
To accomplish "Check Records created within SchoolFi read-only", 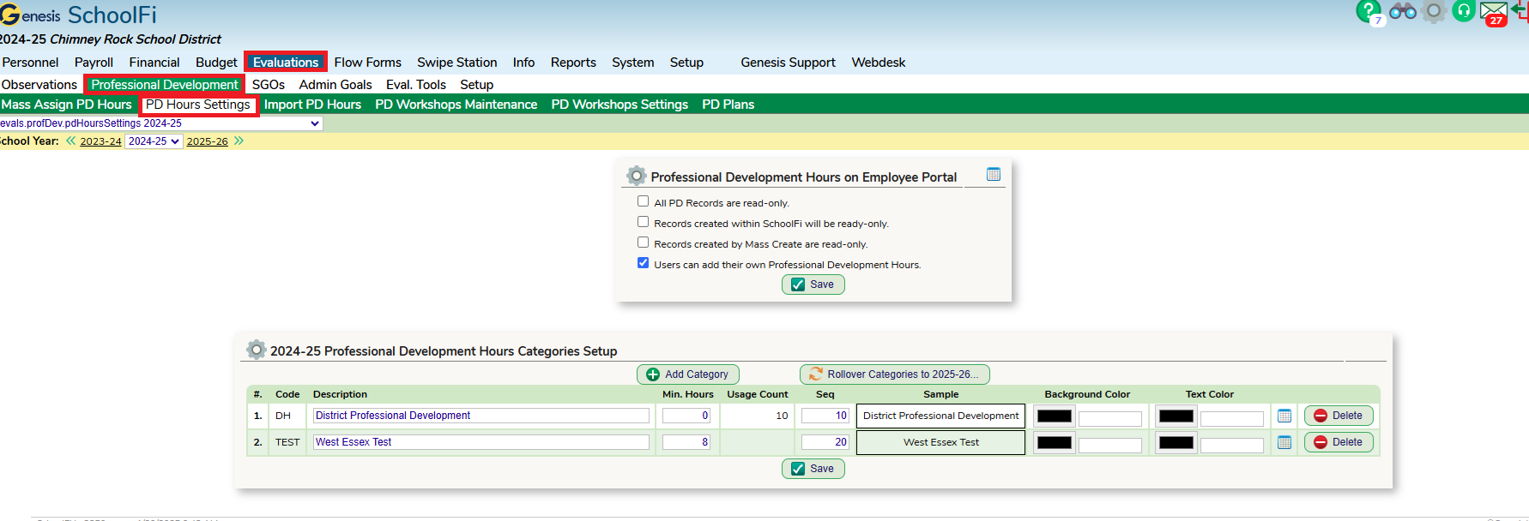I will coord(643,222).
